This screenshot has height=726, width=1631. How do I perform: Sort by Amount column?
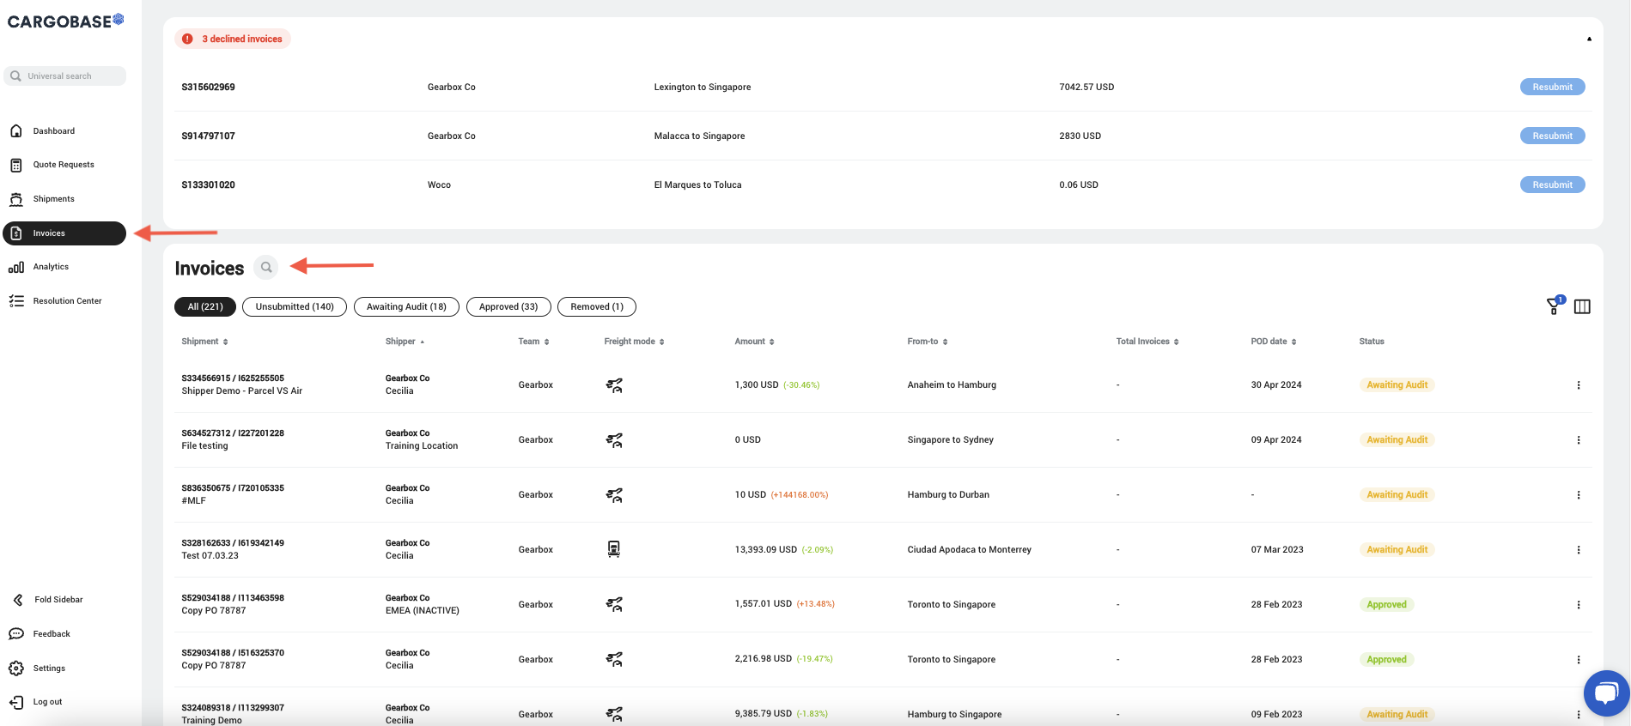[x=754, y=342]
